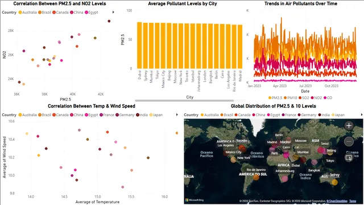364x205 pixels.
Task: Click the Microsoft Bing logo on map
Action: tap(195, 200)
